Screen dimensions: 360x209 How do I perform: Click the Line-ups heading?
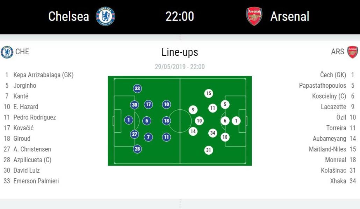(180, 52)
